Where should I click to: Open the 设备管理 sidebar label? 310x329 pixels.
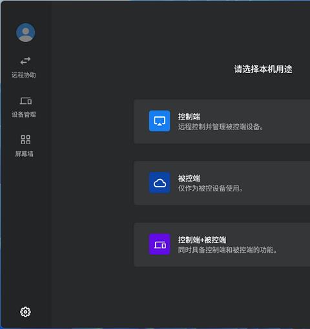coord(24,114)
